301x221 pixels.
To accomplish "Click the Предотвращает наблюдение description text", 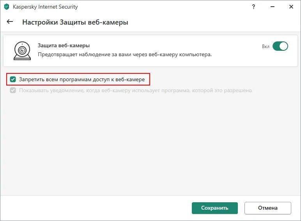I will 125,55.
